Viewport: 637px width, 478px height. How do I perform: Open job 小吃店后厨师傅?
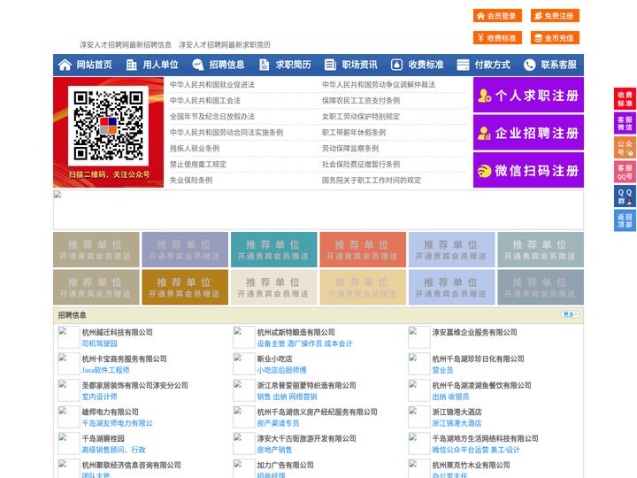(281, 370)
